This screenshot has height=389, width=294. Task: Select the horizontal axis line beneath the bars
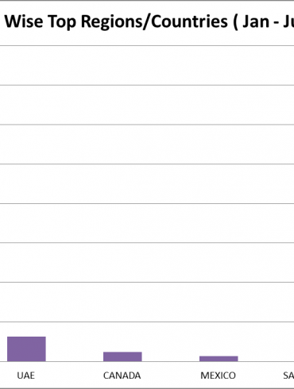(147, 361)
